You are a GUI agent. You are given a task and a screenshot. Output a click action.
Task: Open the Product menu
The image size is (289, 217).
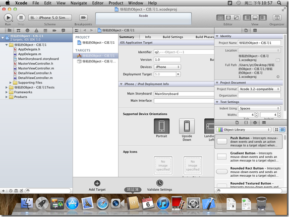click(x=115, y=3)
